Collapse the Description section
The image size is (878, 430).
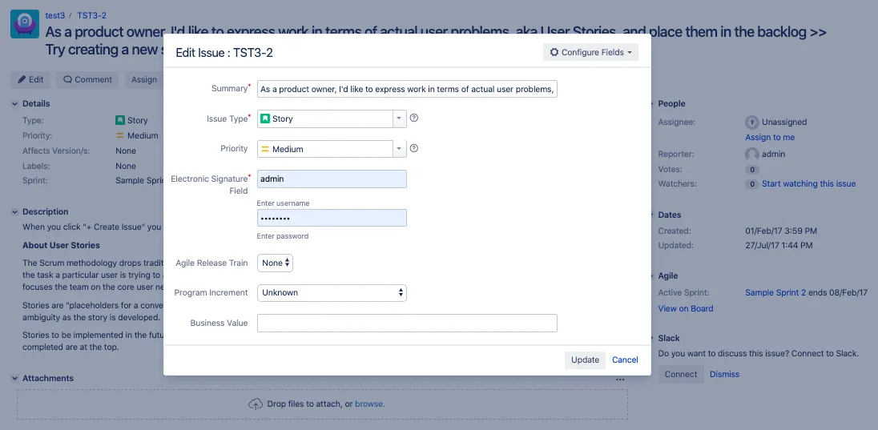coord(14,211)
